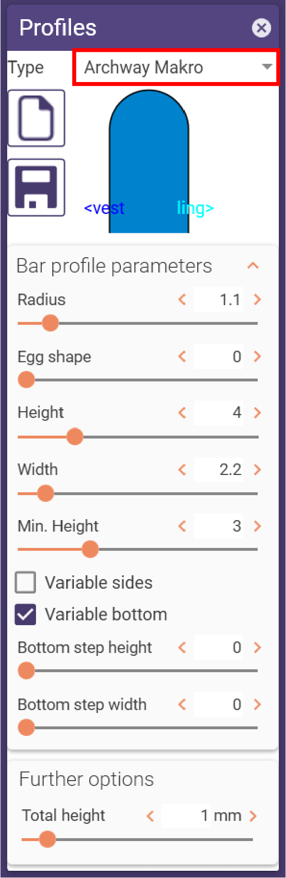Close the Profiles panel

(262, 28)
